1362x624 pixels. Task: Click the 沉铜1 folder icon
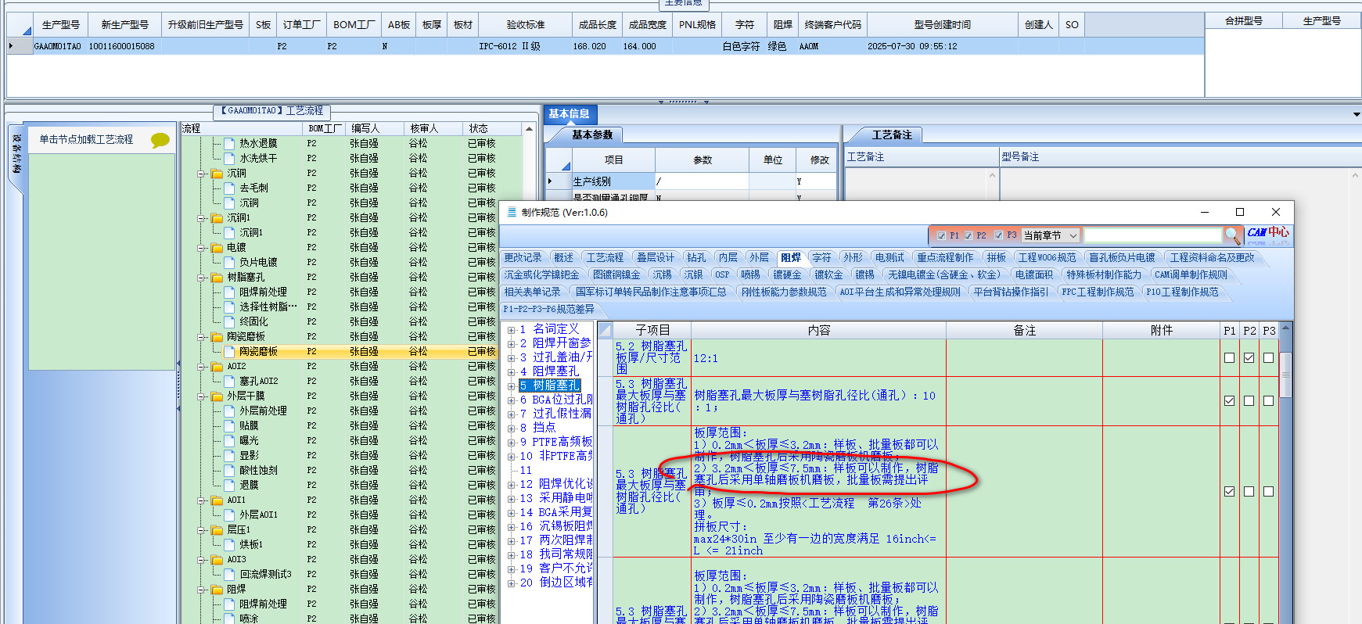coord(217,217)
